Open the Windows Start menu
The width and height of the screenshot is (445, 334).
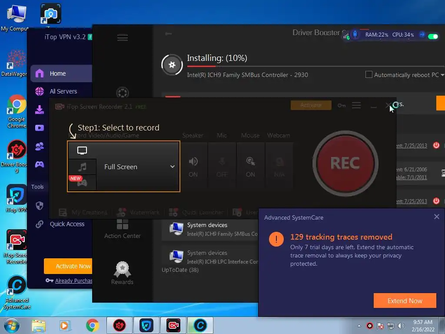click(x=12, y=325)
